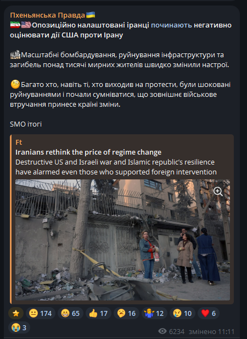Toggle the grinning face reaction with 65
The height and width of the screenshot is (339, 247).
tap(71, 313)
